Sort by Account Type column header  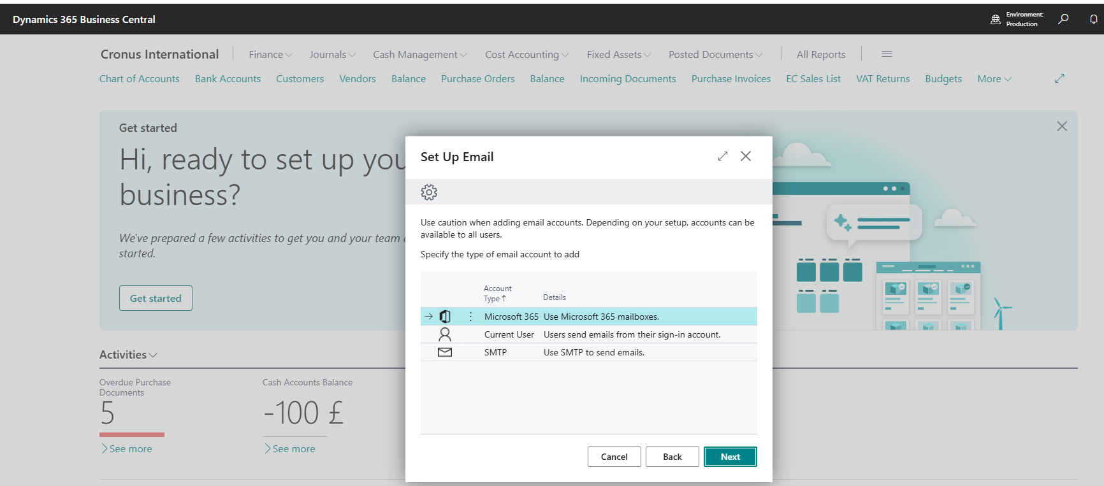coord(498,294)
